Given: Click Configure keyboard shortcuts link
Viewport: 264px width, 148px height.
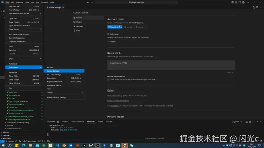Looking at the screenshot, I should pos(118,101).
